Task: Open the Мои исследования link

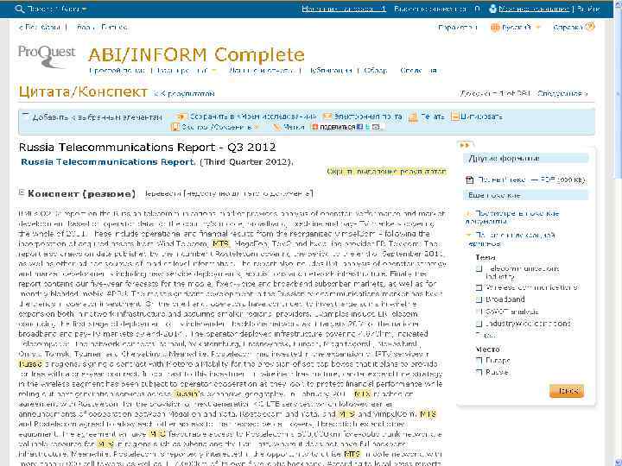Action: pyautogui.click(x=534, y=9)
